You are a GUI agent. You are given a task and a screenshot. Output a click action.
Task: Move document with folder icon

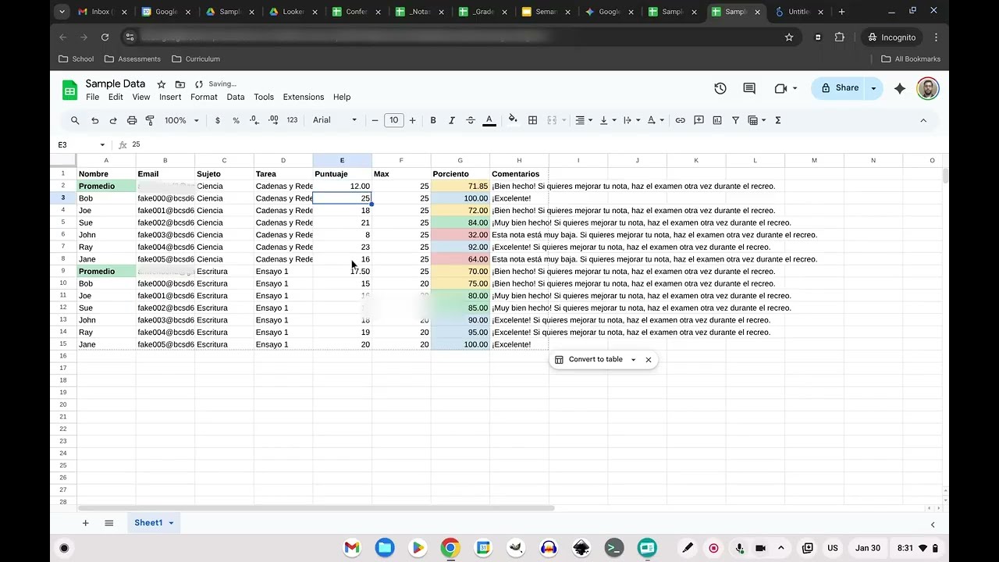click(180, 84)
